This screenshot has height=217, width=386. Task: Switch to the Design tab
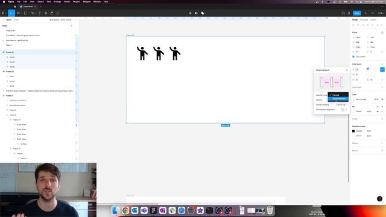355,20
